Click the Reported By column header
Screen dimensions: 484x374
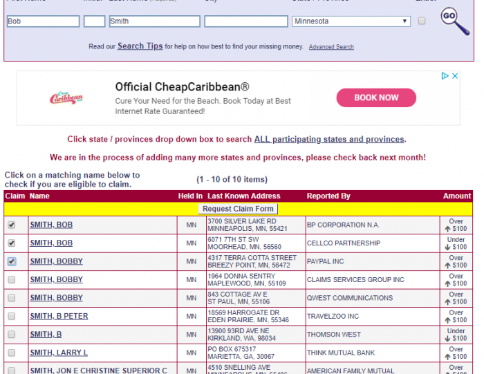[x=328, y=196]
